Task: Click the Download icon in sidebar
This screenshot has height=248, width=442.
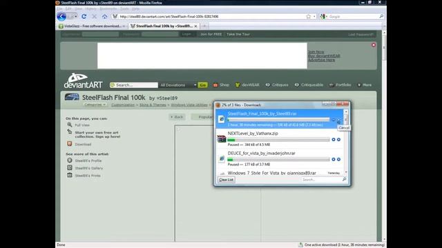Action: point(69,144)
